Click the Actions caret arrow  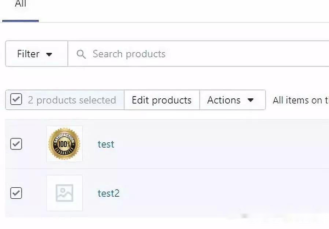coord(251,100)
